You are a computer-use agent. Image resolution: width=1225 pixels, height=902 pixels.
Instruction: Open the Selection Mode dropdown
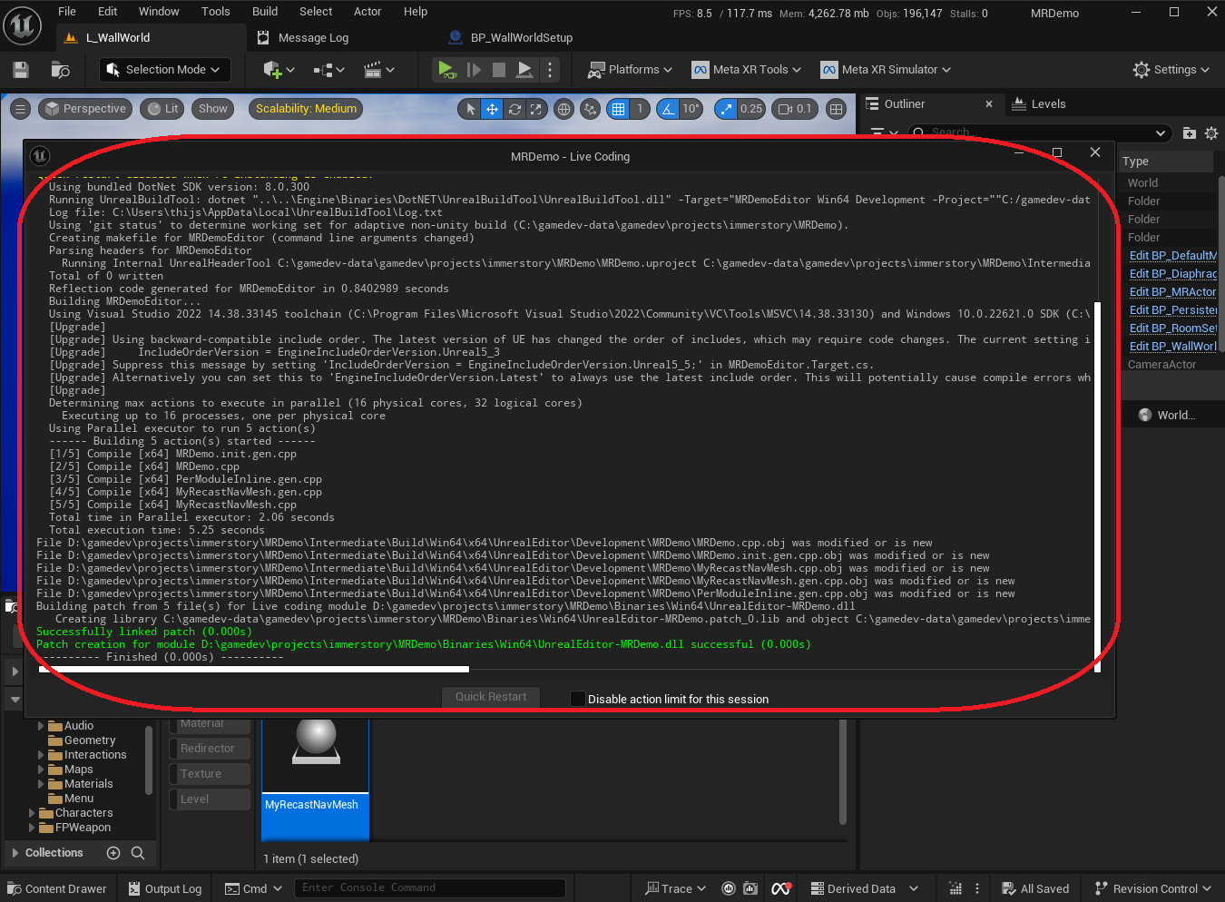pos(164,69)
